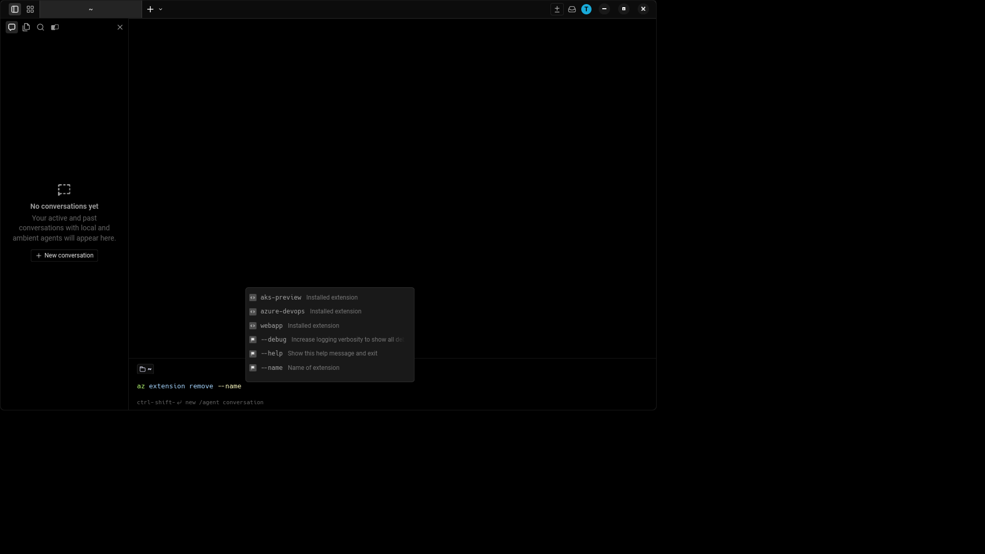Add a new tab with plus icon
The height and width of the screenshot is (554, 985).
tap(150, 9)
